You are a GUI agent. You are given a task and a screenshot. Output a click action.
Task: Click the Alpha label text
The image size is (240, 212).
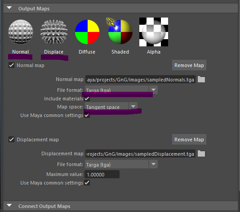click(x=154, y=52)
